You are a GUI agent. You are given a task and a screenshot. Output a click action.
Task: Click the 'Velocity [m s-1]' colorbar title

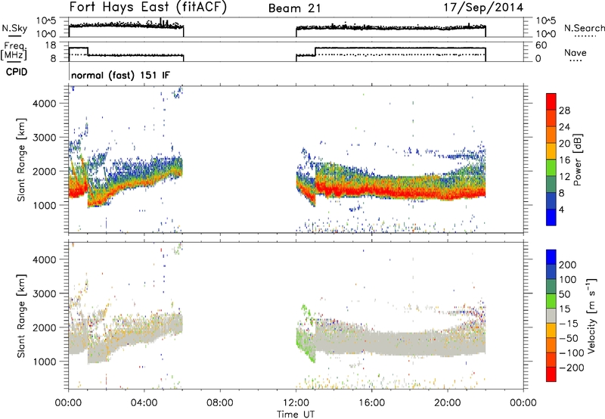point(591,315)
